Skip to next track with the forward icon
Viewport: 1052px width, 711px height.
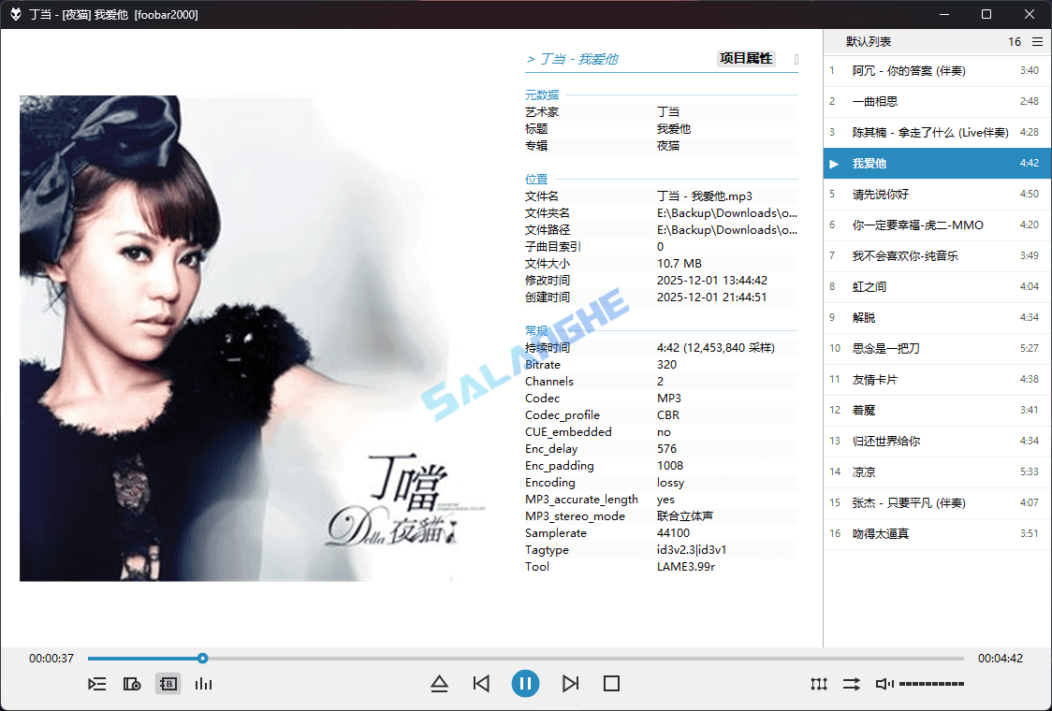pos(571,684)
